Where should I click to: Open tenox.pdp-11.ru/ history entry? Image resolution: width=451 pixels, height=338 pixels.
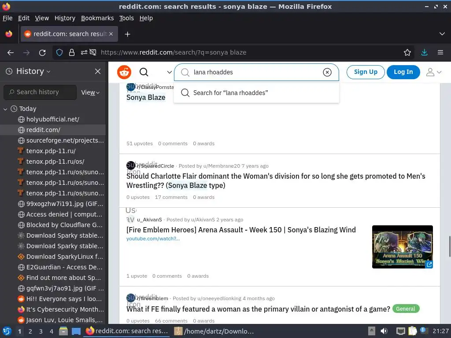click(x=53, y=151)
